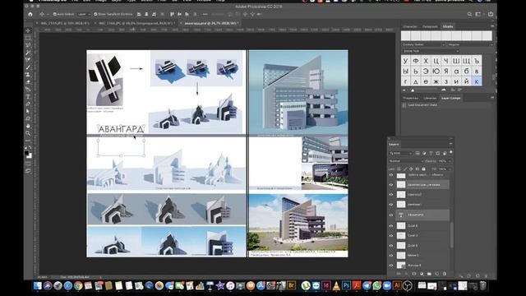Toggle eye of first layer below type layer
Image resolution: width=526 pixels, height=296 pixels.
coord(391,226)
